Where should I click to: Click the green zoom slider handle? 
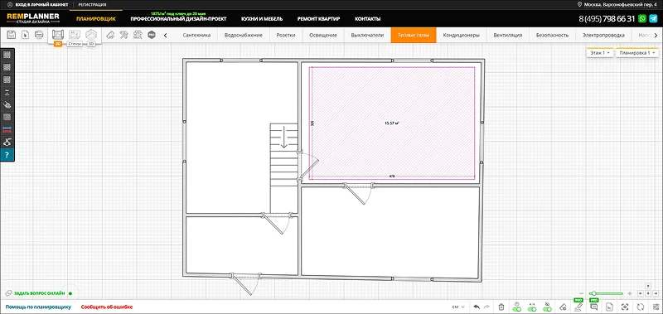click(x=594, y=293)
